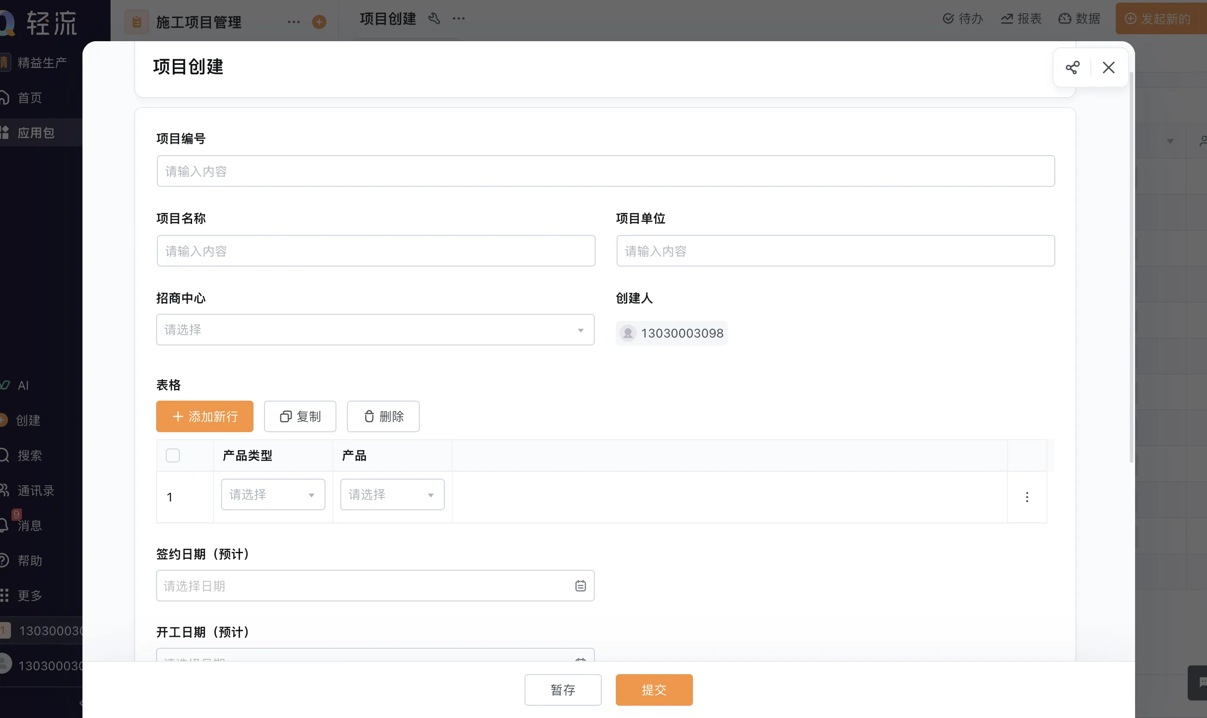1207x718 pixels.
Task: Open the 产品 dropdown in row 1
Action: pos(392,494)
